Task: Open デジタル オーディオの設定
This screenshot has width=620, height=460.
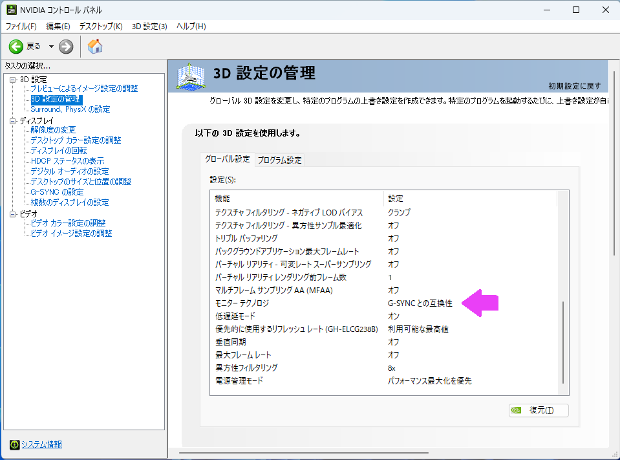Action: [x=70, y=171]
